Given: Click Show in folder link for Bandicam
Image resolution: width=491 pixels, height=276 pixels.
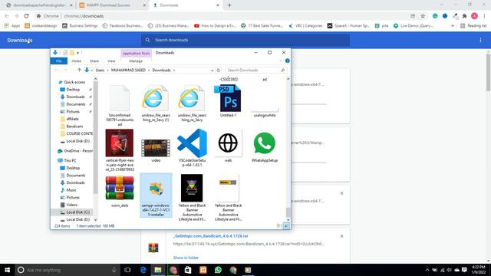Looking at the screenshot, I should [x=186, y=258].
